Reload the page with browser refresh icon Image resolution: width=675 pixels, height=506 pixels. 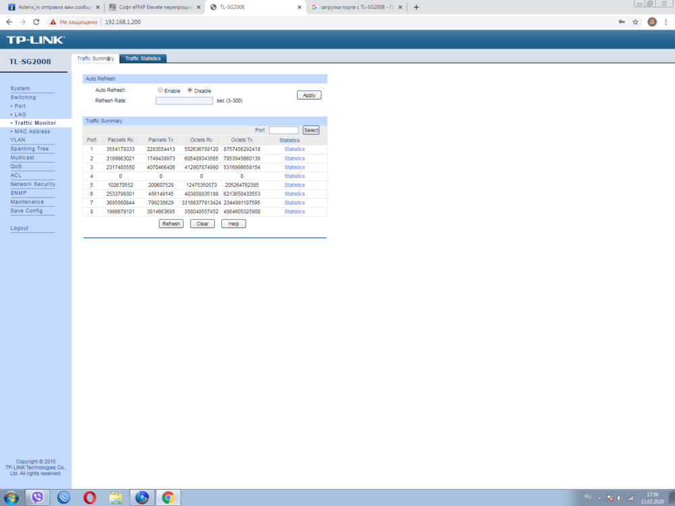(x=36, y=22)
